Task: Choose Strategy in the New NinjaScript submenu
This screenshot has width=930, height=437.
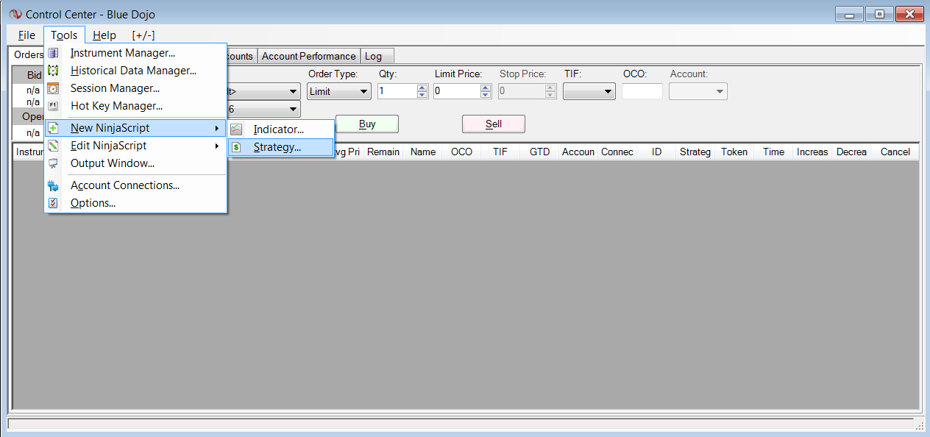Action: coord(281,147)
